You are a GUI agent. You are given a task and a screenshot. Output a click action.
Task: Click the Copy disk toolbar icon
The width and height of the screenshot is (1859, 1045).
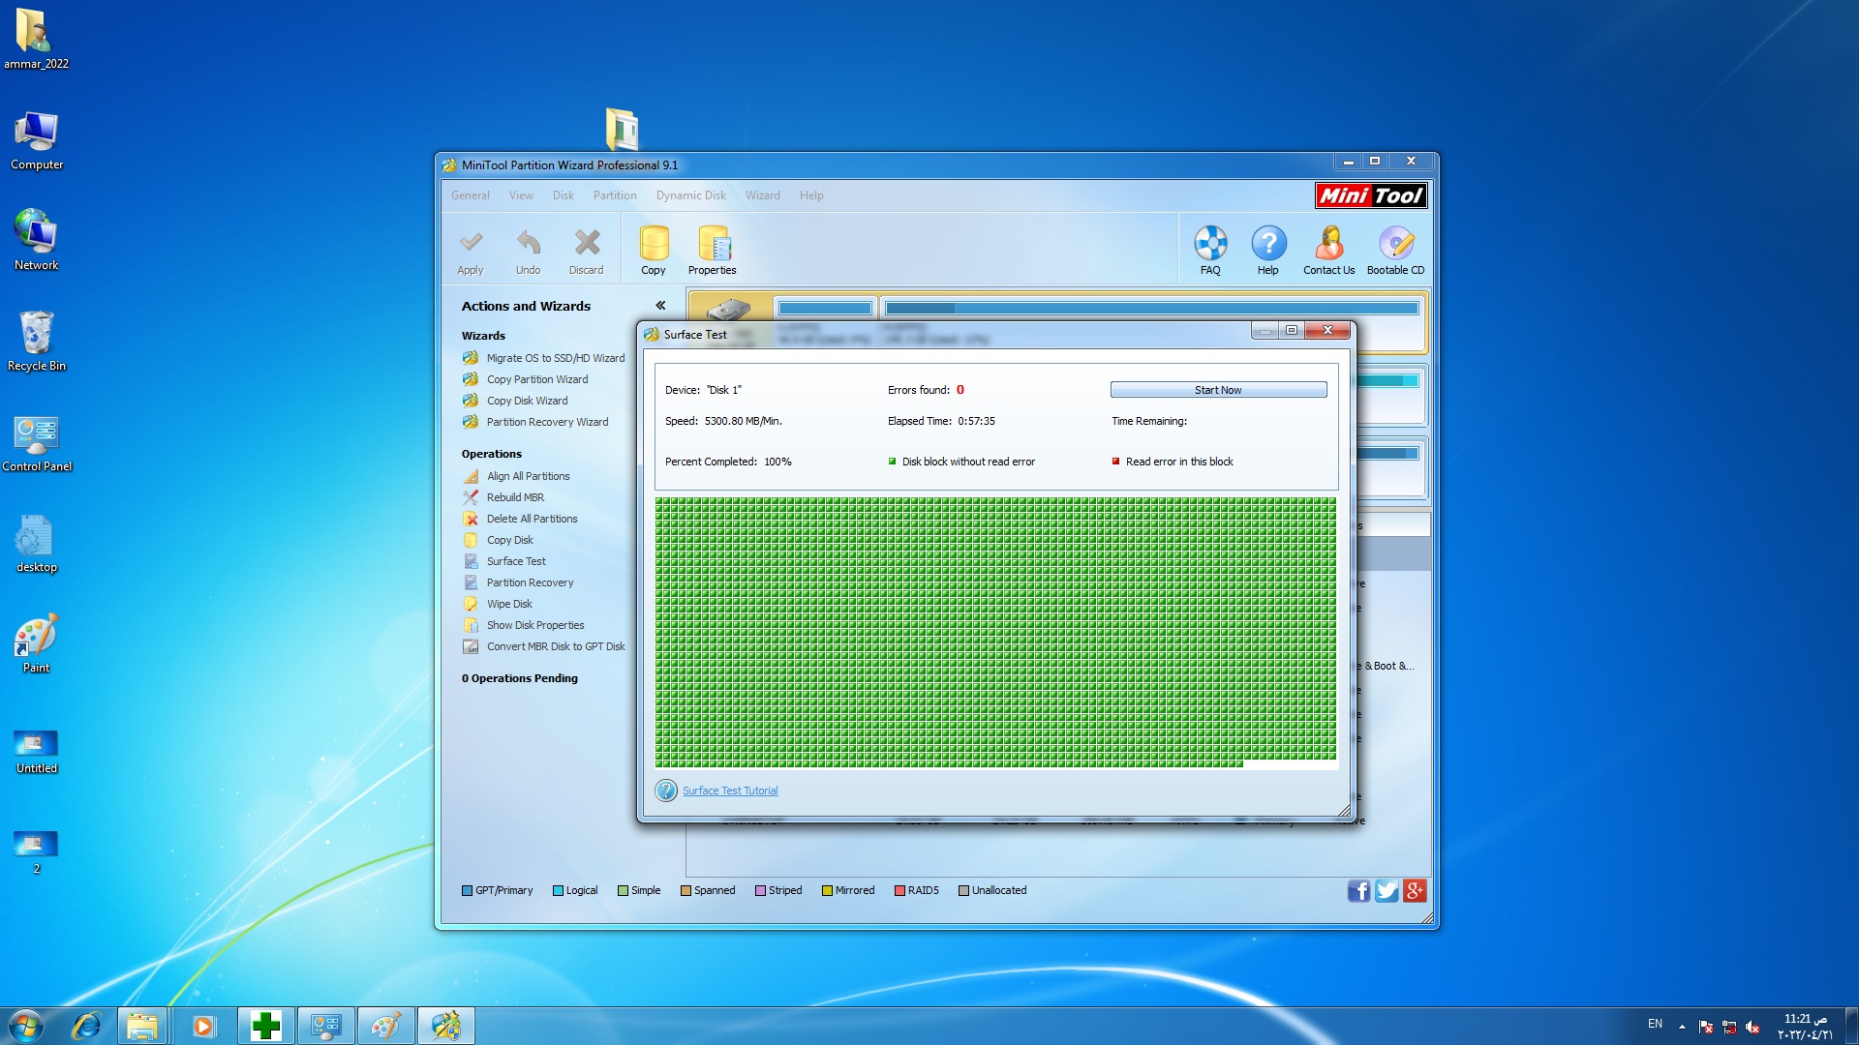click(x=654, y=251)
